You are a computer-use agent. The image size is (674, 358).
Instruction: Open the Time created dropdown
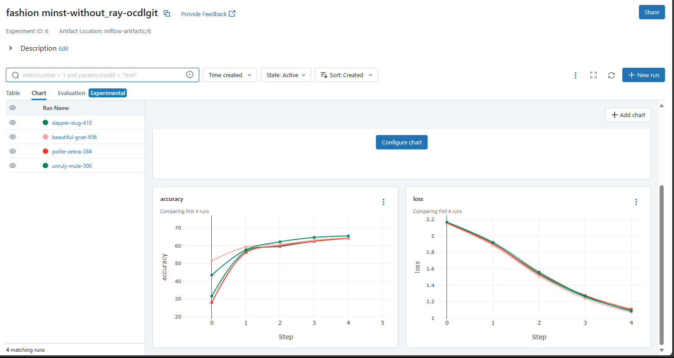230,75
